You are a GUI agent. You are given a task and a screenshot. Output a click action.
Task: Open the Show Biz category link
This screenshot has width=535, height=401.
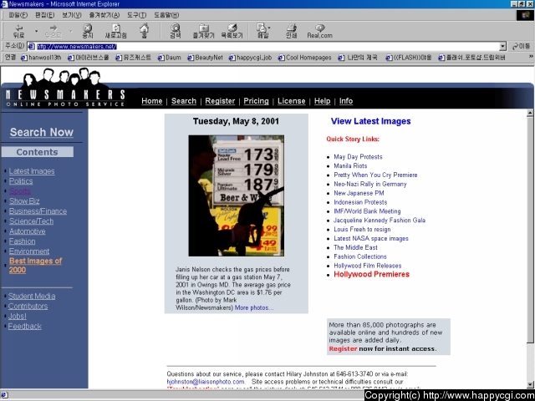click(24, 201)
